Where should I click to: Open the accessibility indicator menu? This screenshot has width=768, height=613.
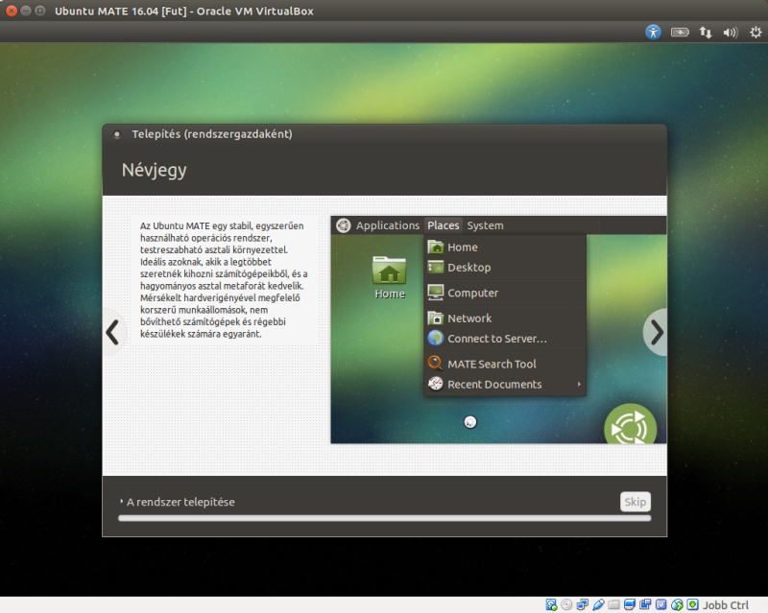point(653,33)
